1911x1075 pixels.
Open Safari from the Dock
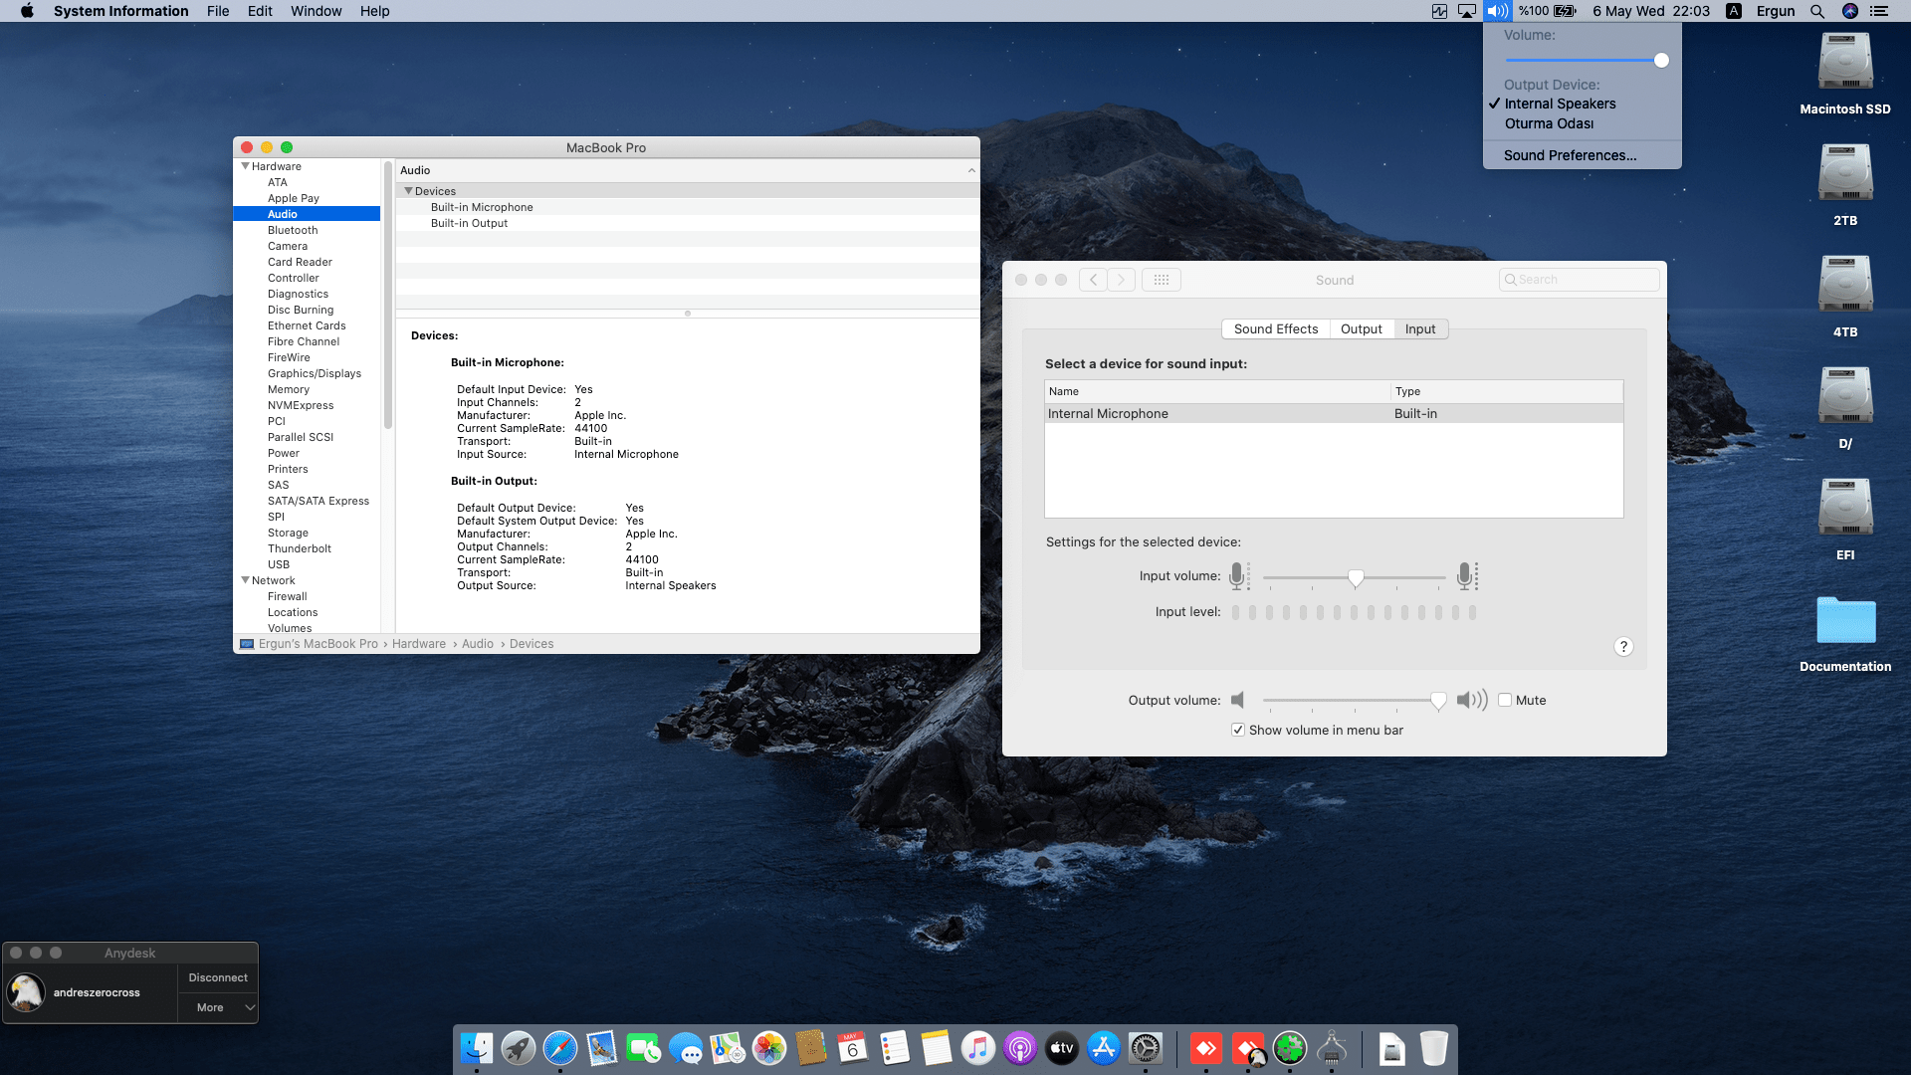(x=560, y=1048)
